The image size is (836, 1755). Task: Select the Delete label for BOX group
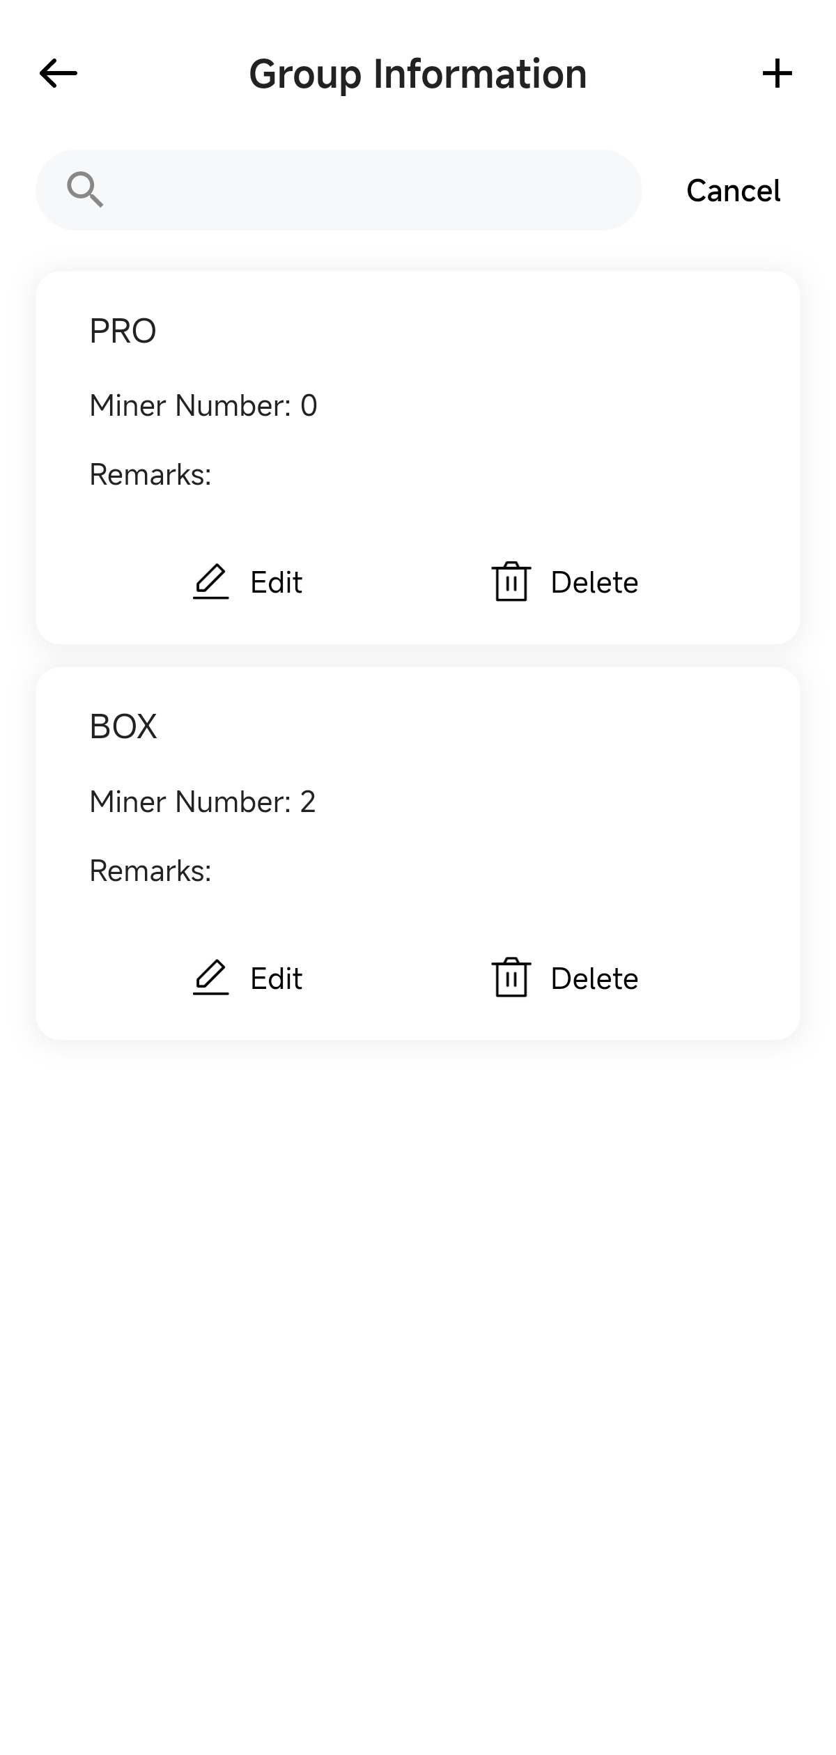pyautogui.click(x=594, y=978)
